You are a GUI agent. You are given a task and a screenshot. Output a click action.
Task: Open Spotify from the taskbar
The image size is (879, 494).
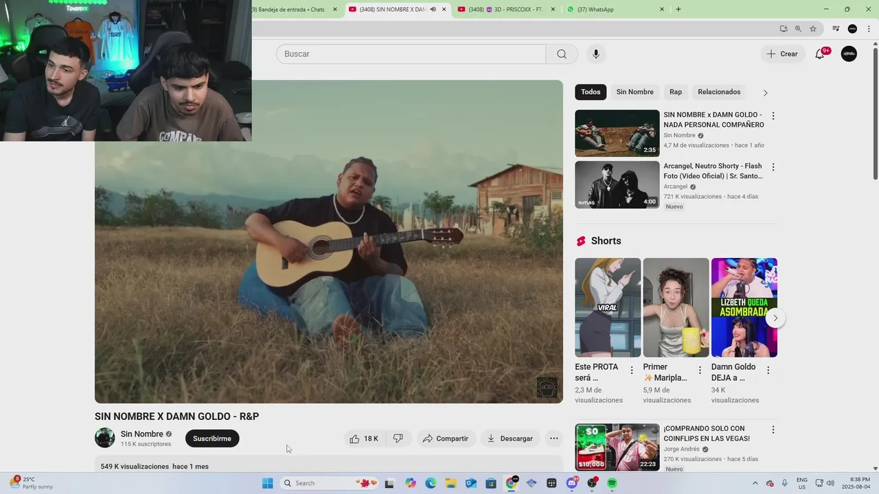click(612, 483)
